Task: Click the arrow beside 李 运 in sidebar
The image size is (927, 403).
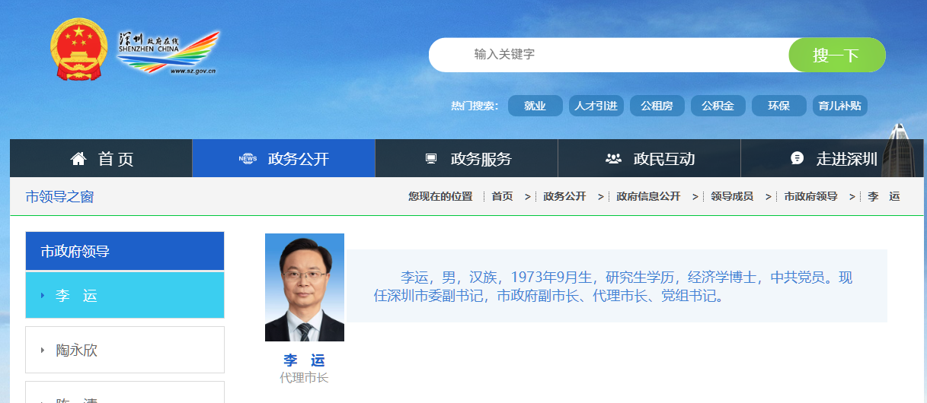Action: click(43, 295)
